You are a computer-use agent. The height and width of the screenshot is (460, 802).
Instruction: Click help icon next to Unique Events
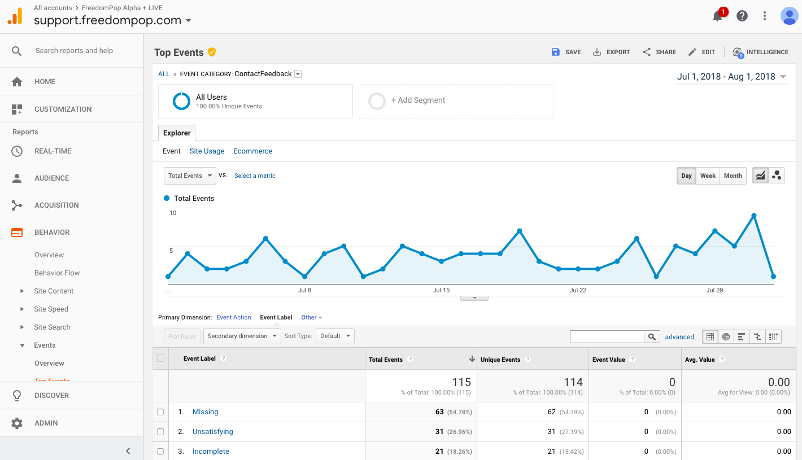[x=528, y=360]
